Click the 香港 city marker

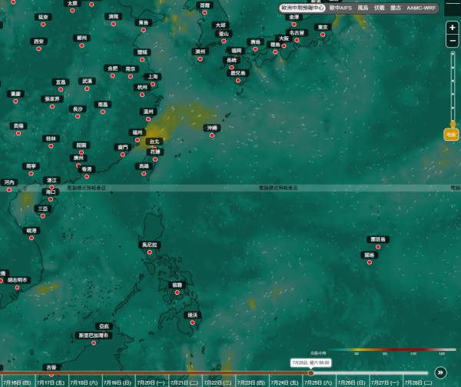click(x=86, y=177)
